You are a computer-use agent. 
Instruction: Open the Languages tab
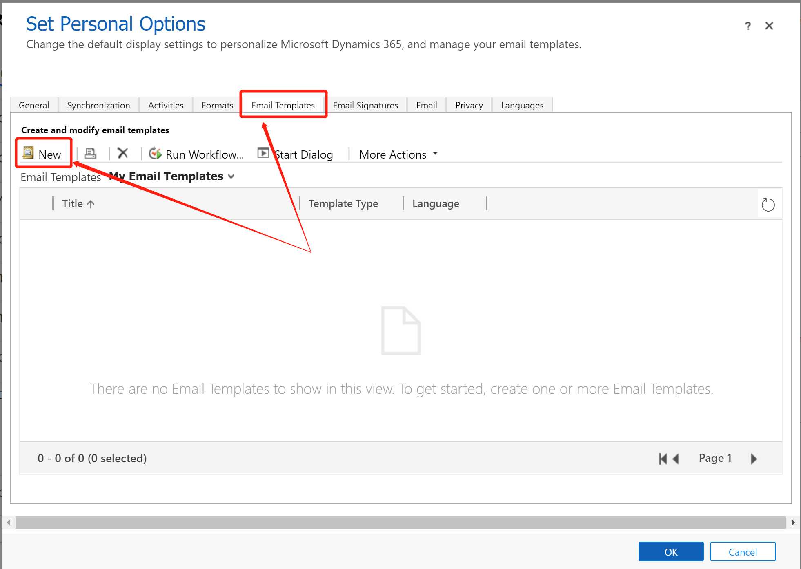(522, 105)
